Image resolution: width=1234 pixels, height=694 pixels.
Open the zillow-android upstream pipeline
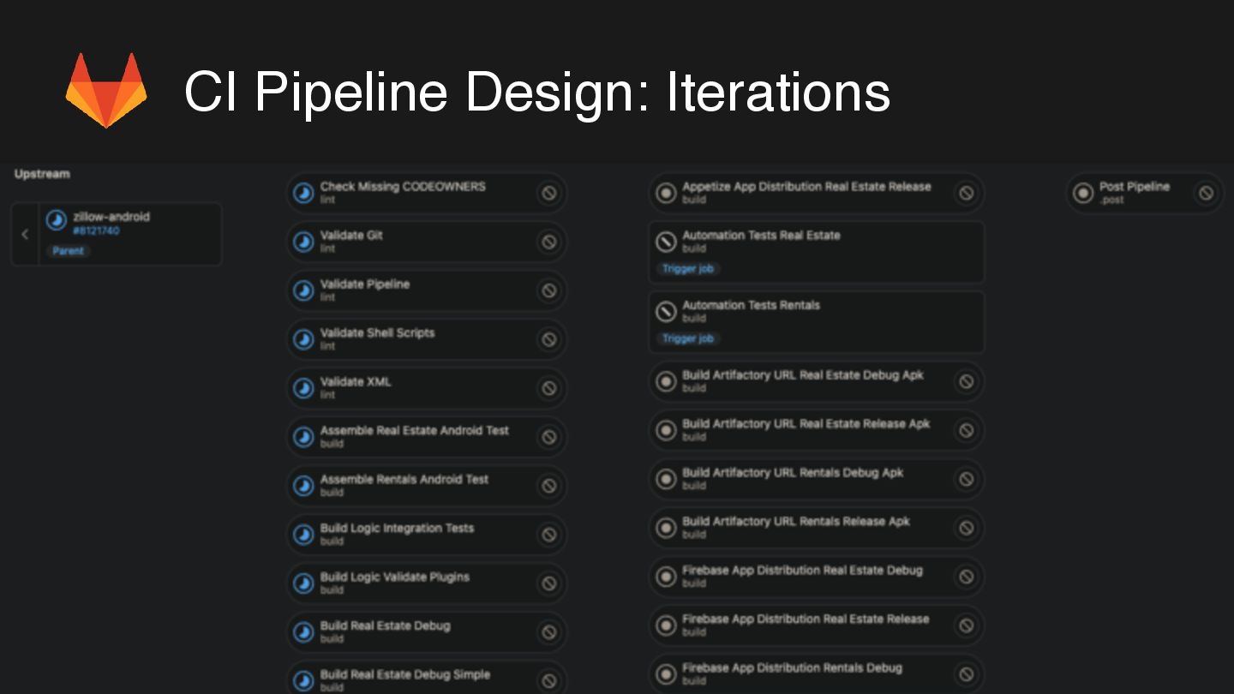coord(111,217)
